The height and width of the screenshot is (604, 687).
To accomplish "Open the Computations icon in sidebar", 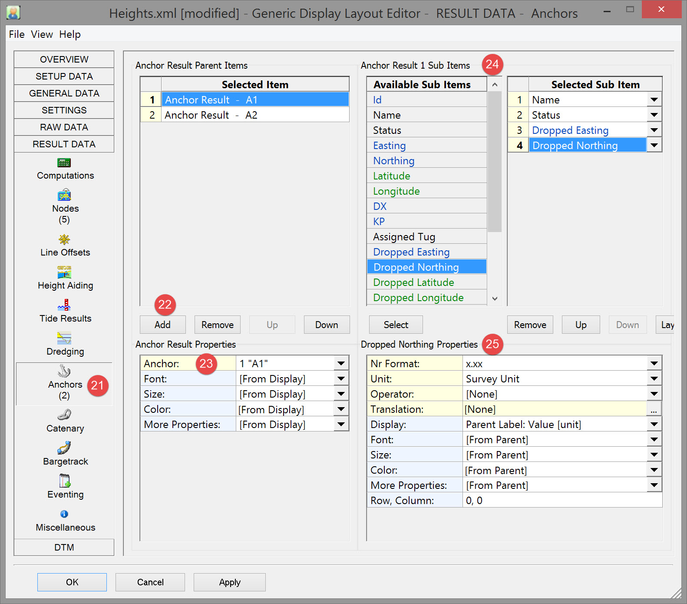I will click(64, 163).
